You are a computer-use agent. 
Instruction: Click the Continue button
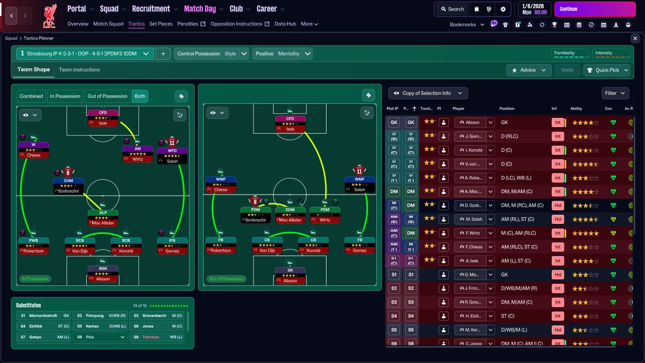coord(595,9)
